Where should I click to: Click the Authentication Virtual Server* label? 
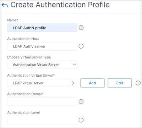click(31, 76)
